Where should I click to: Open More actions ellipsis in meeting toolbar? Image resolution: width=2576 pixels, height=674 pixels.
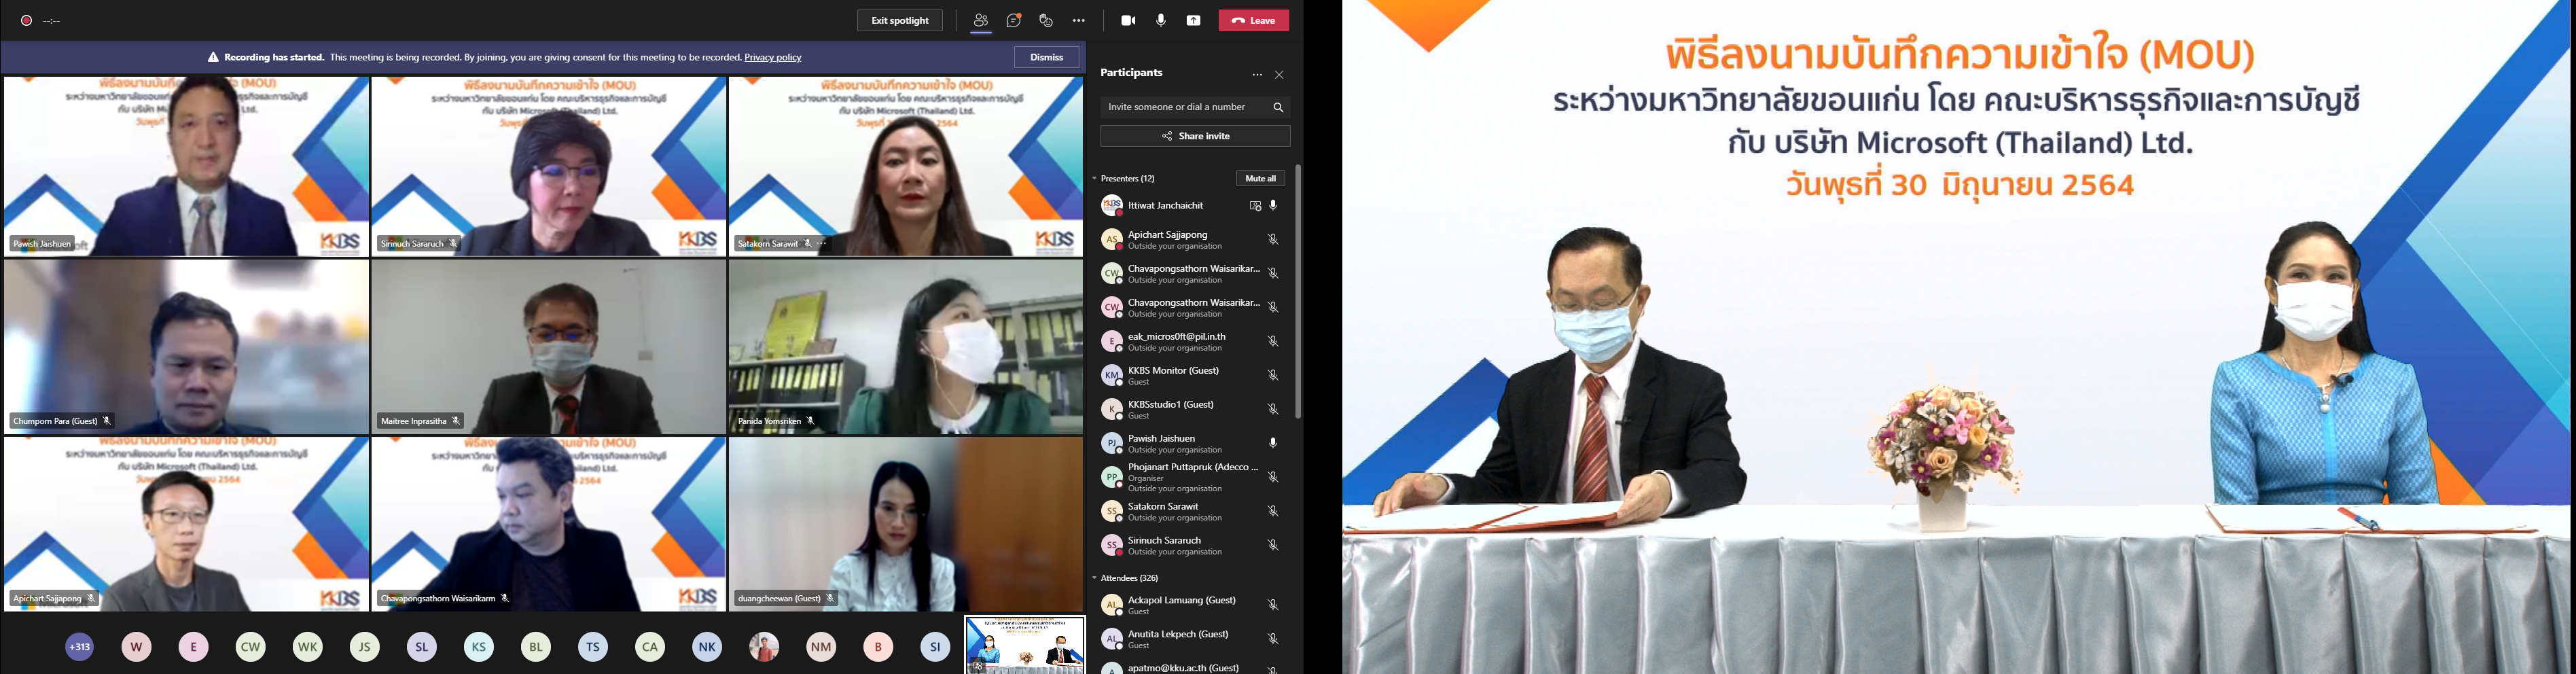1078,20
